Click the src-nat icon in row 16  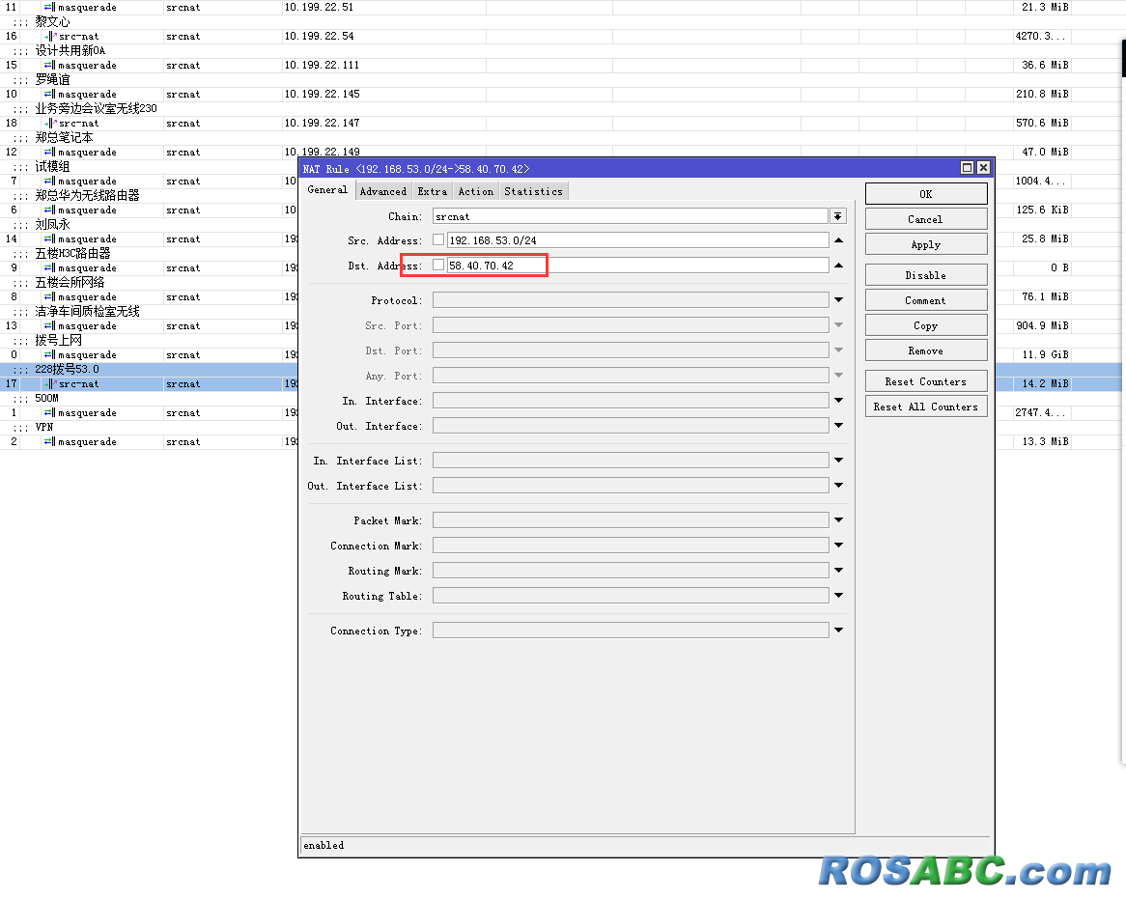(49, 37)
